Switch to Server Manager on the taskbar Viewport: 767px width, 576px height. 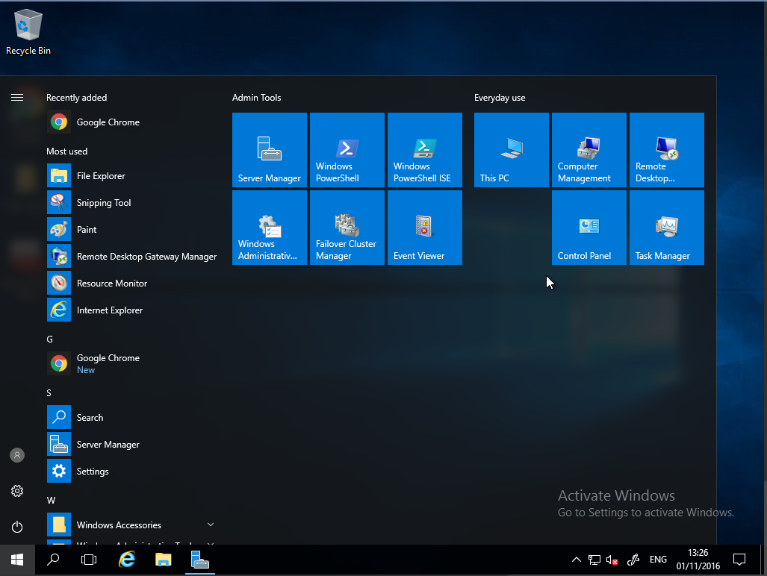(200, 560)
